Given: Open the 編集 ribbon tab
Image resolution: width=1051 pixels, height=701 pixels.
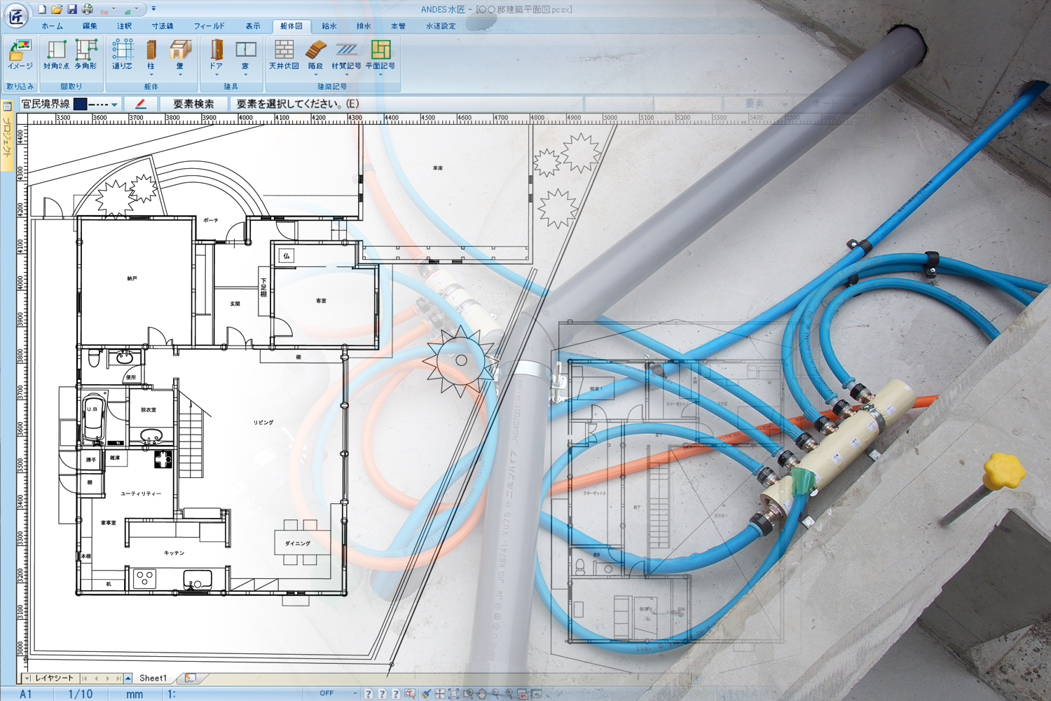Looking at the screenshot, I should coord(90,26).
